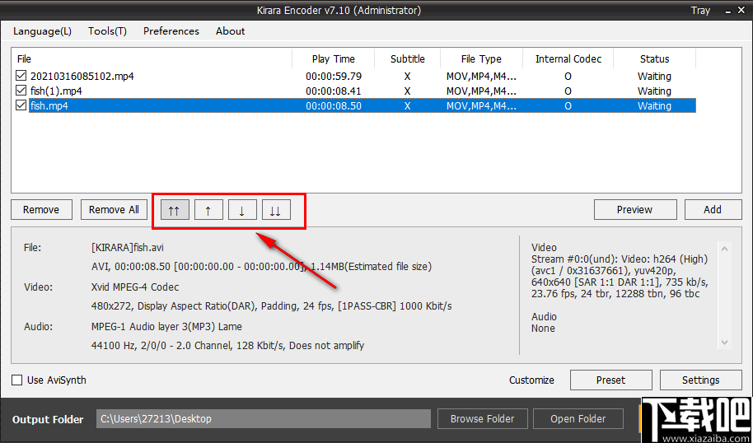
Task: Open the Preferences menu
Action: coord(171,31)
